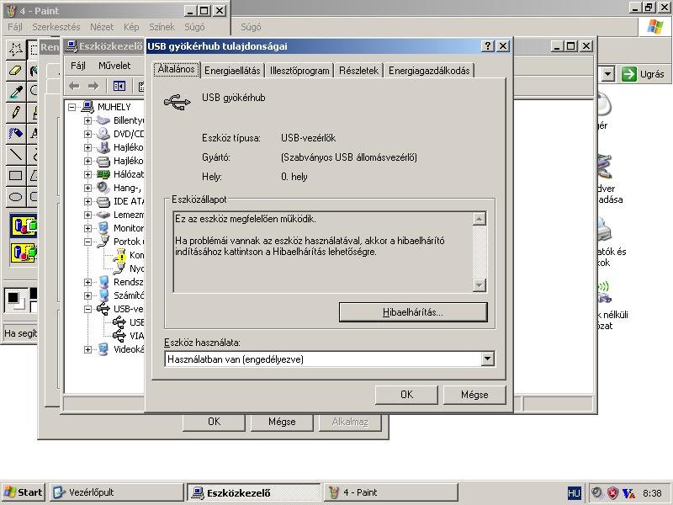
Task: Click the Hibaelhárítás... button
Action: tap(413, 312)
